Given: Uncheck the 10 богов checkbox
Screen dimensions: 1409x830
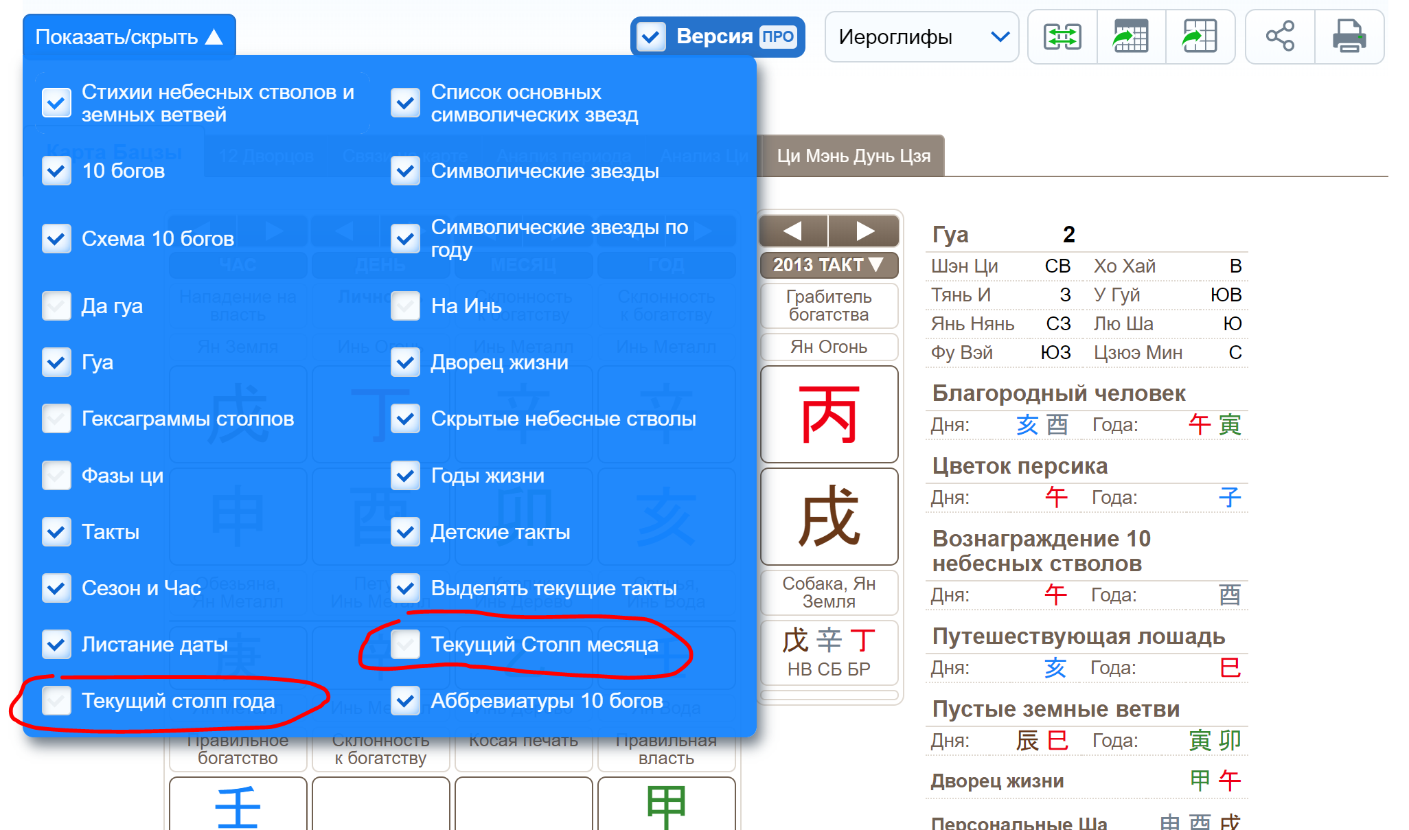Looking at the screenshot, I should [56, 171].
